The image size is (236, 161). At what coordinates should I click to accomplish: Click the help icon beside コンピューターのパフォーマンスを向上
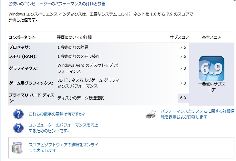(18, 128)
